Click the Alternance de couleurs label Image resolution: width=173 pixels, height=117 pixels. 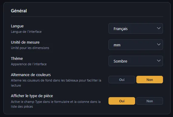pos(31,75)
